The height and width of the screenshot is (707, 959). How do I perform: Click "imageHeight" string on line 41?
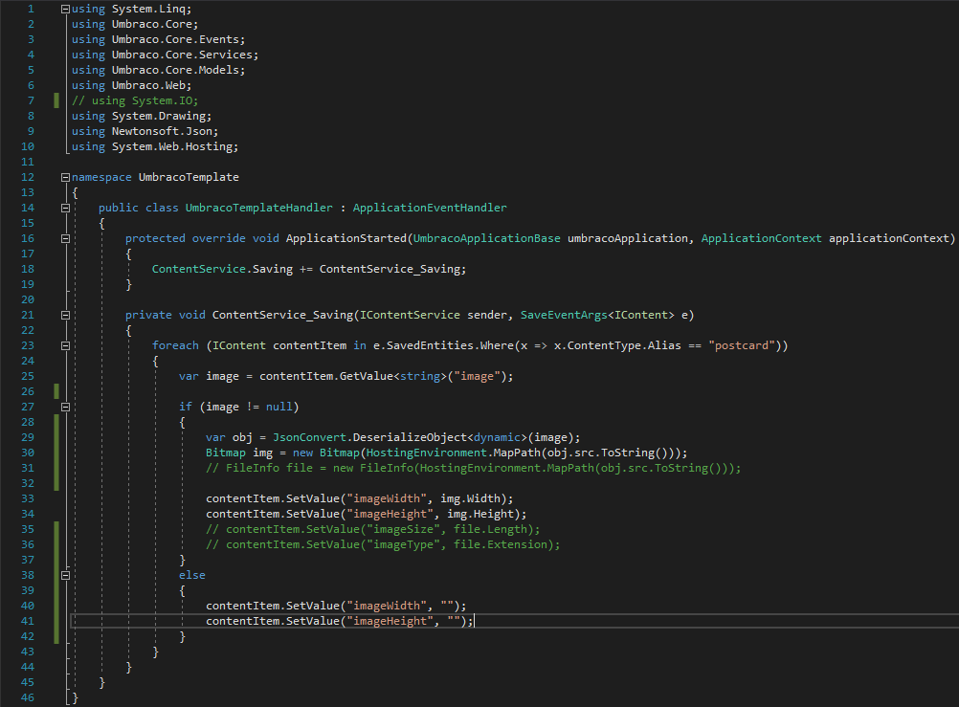(390, 621)
